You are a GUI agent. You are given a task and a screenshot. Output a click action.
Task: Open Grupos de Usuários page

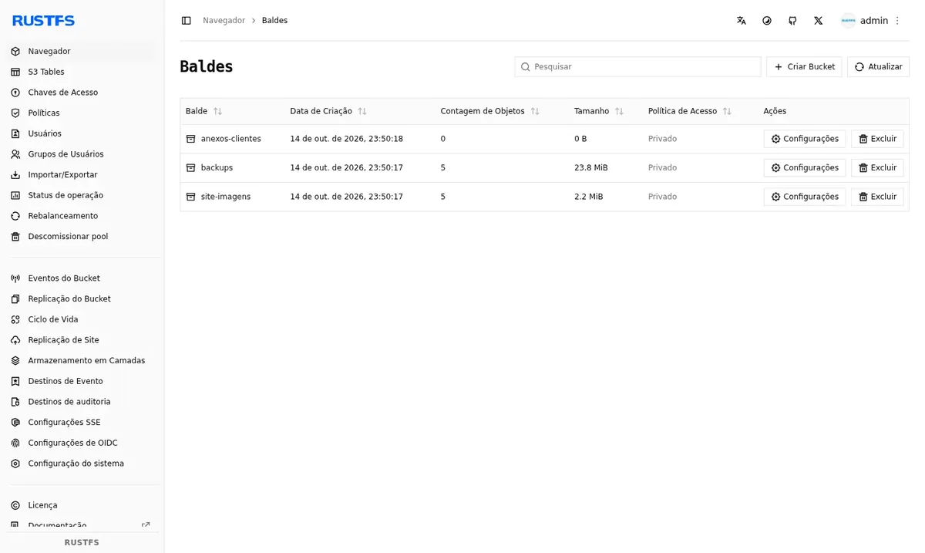click(x=82, y=154)
